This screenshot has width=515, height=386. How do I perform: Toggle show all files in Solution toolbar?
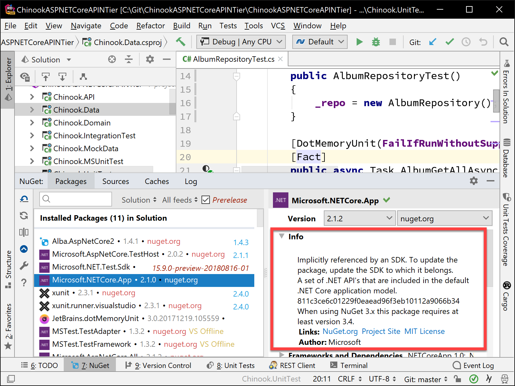[25, 77]
